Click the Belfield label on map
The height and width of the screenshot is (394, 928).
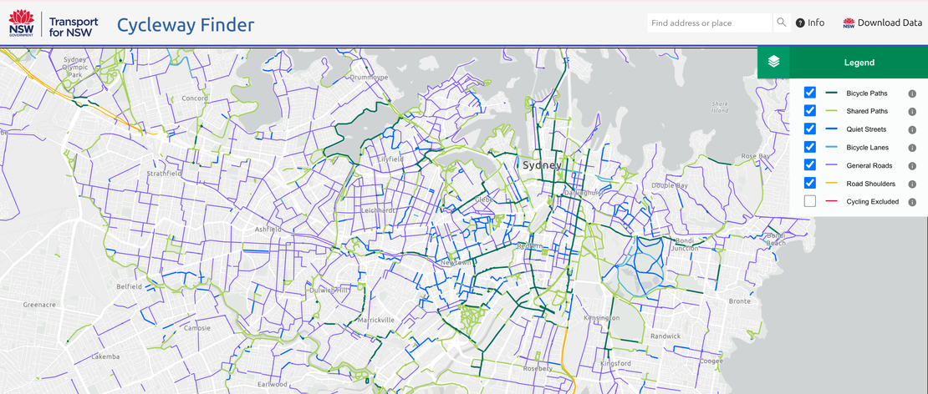click(129, 286)
